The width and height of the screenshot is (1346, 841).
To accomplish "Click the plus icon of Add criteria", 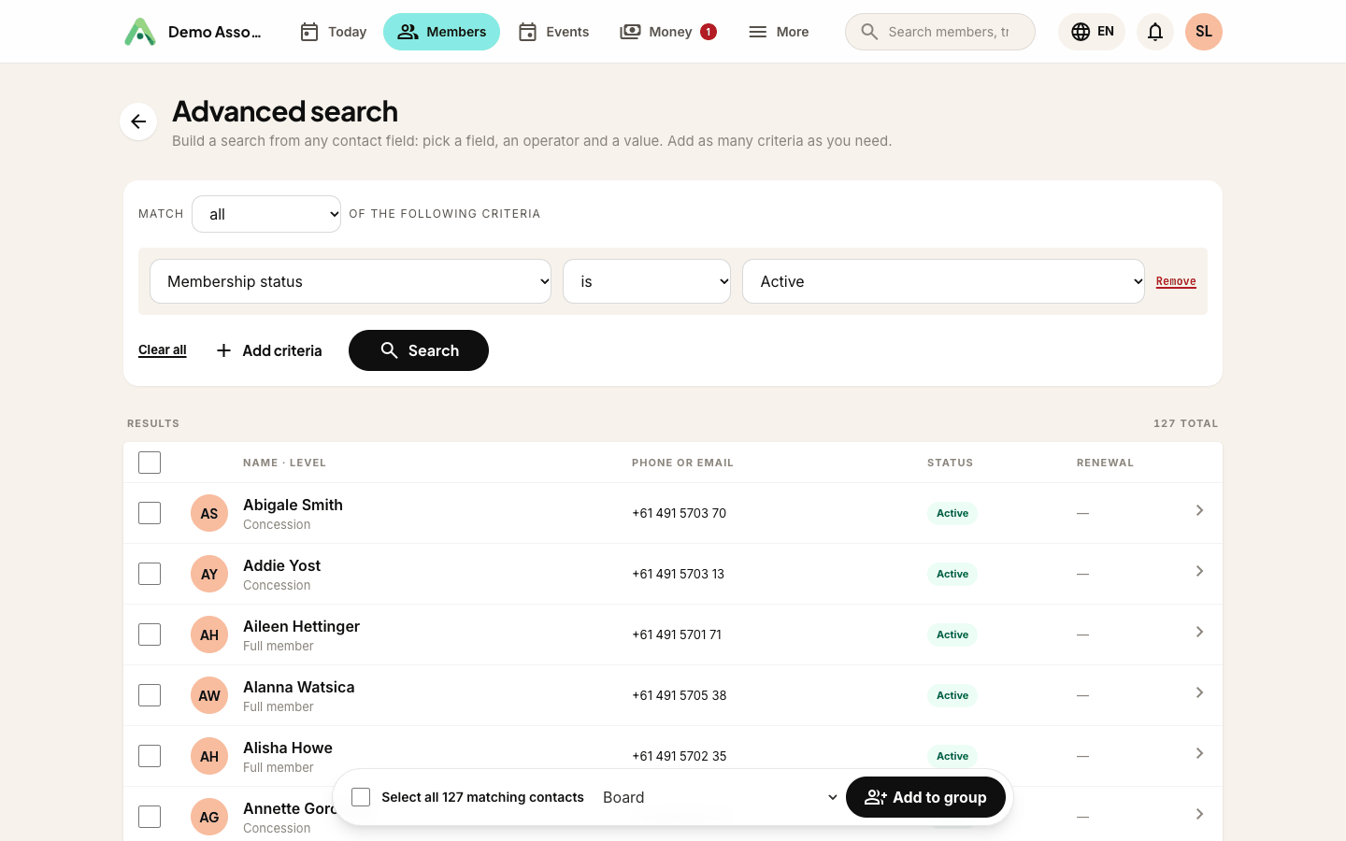I will [x=223, y=350].
